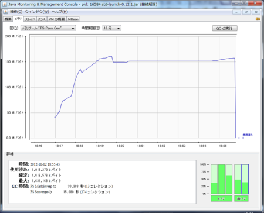264x213 pixels.
Task: Go to the VM の概要 tab
Action: pyautogui.click(x=57, y=19)
